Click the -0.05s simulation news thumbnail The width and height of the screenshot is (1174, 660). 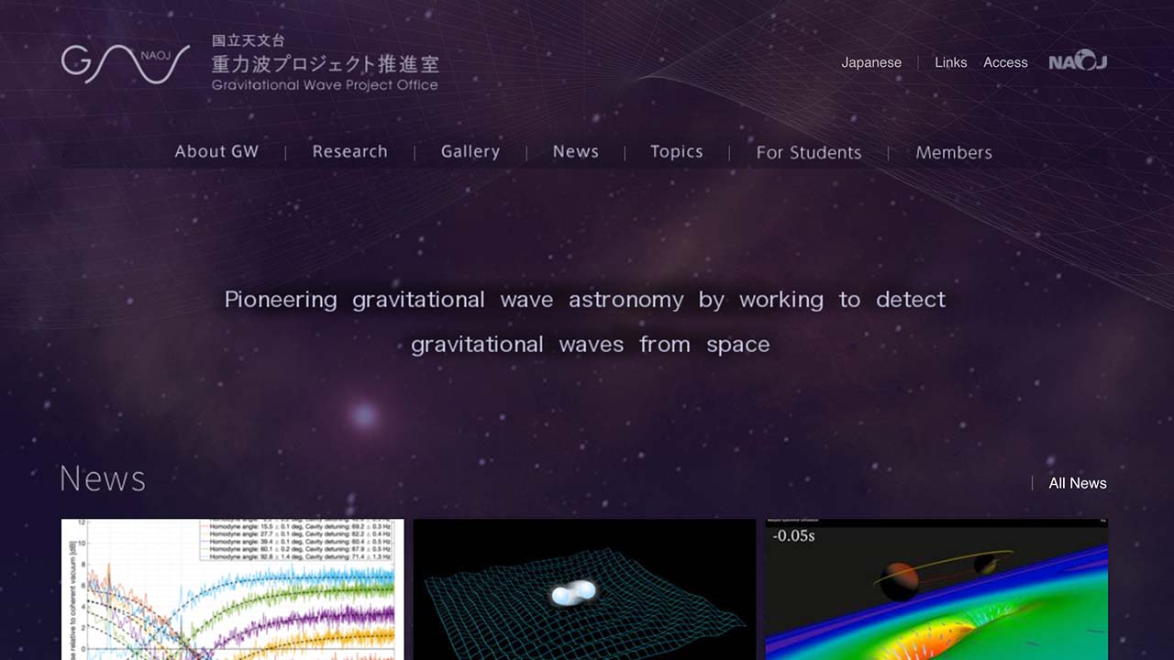[937, 589]
